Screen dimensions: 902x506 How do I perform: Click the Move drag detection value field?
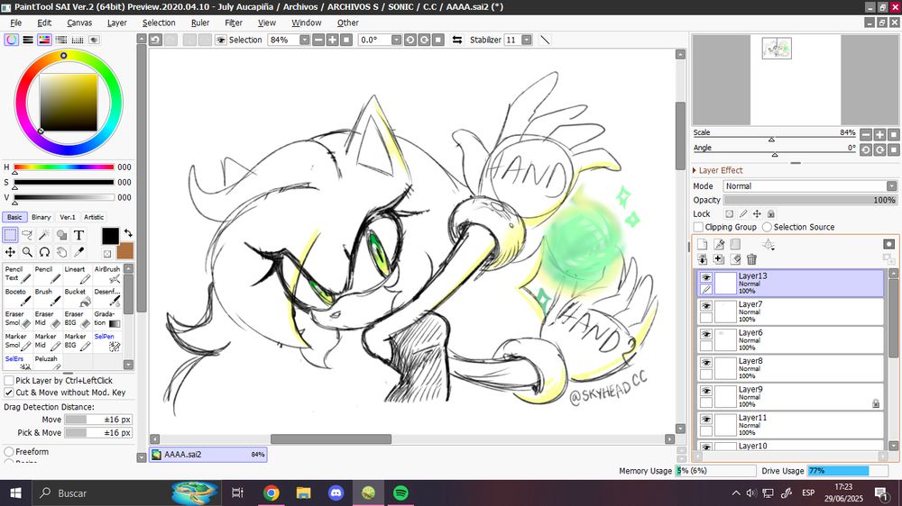click(x=98, y=420)
